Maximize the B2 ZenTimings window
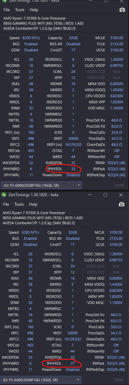Screen dimensions: 129x385 (105, 195)
